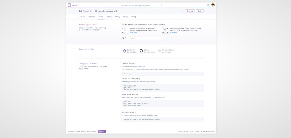Screen dimensions: 291x138
Task: Open the Careers footer link
Action: pyautogui.click(x=83, y=131)
